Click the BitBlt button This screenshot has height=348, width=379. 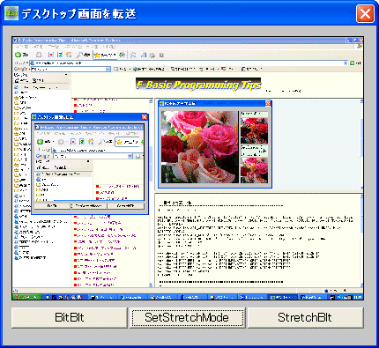click(x=70, y=317)
